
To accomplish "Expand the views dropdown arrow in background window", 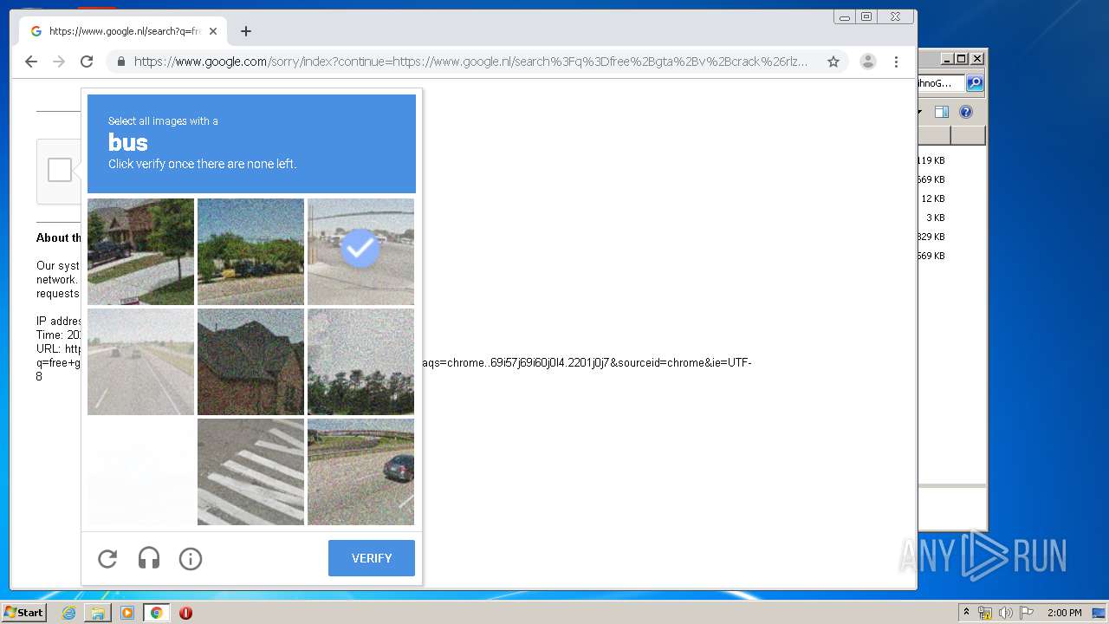I will click(919, 112).
